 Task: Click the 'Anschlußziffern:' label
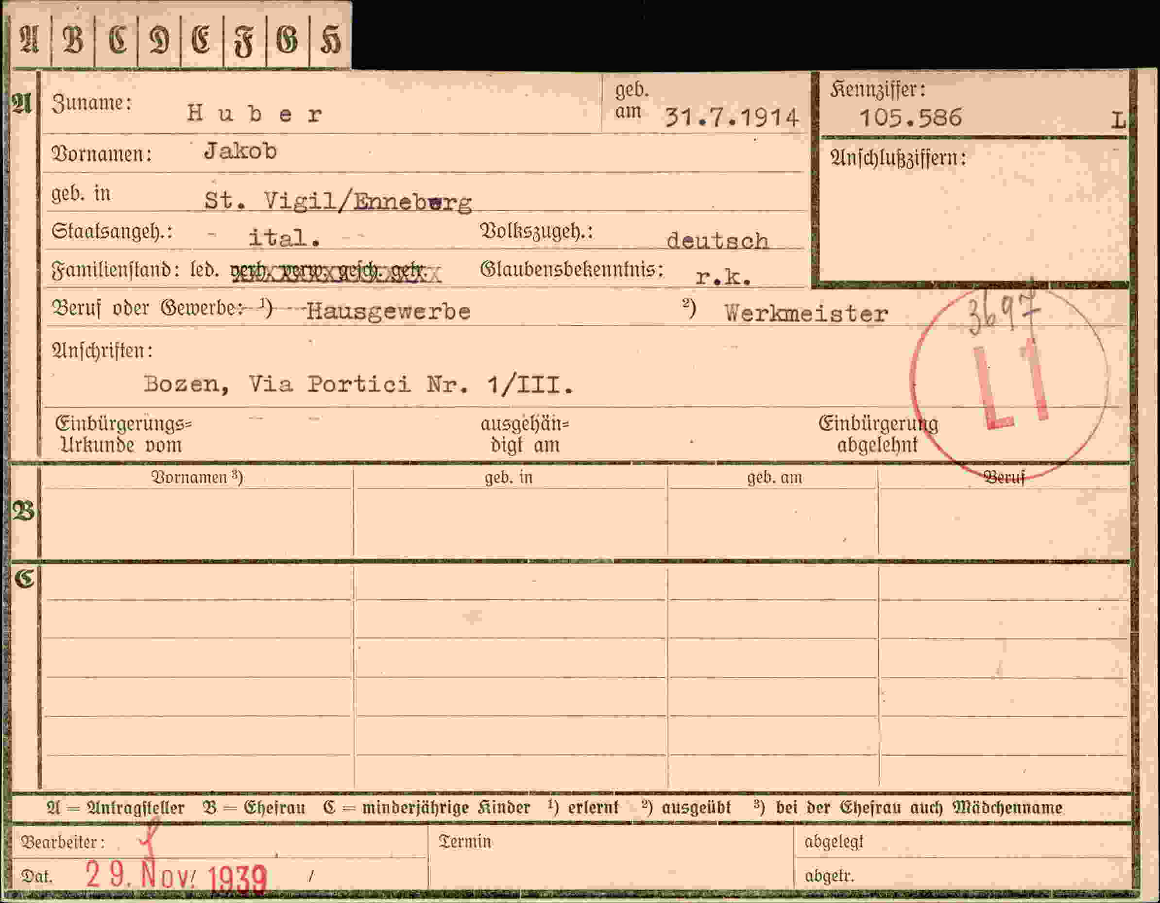click(898, 158)
